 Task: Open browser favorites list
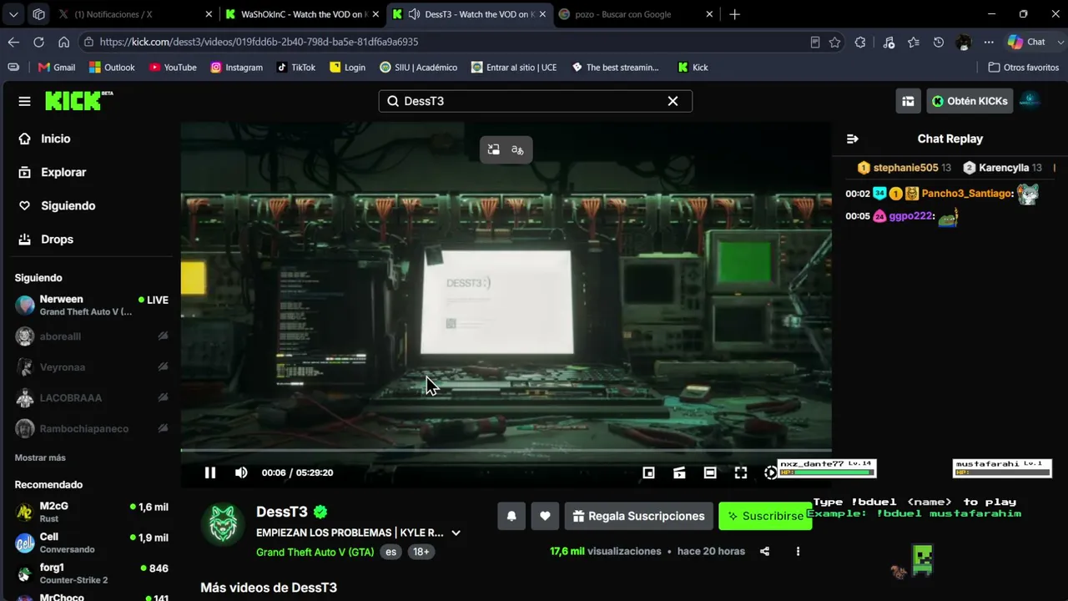tap(914, 42)
